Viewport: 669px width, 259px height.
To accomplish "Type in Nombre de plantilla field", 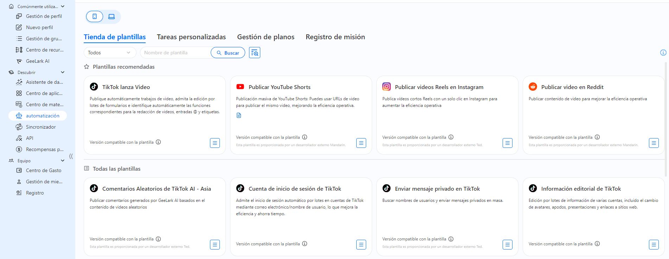I will 175,53.
